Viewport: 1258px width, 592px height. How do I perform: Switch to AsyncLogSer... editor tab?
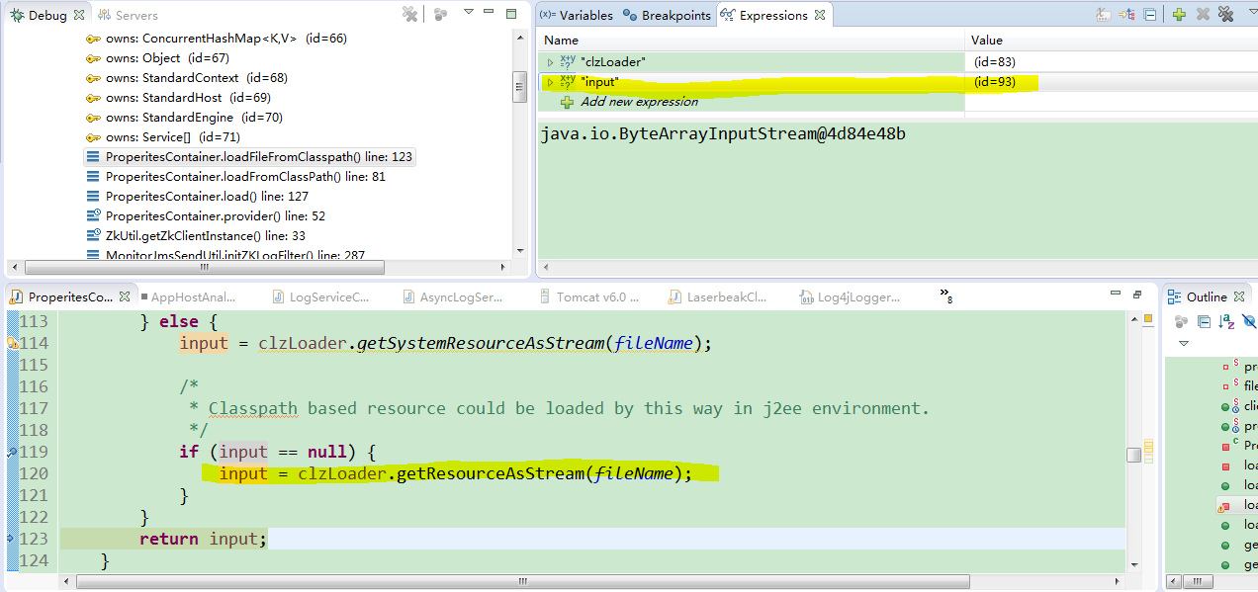(x=453, y=296)
